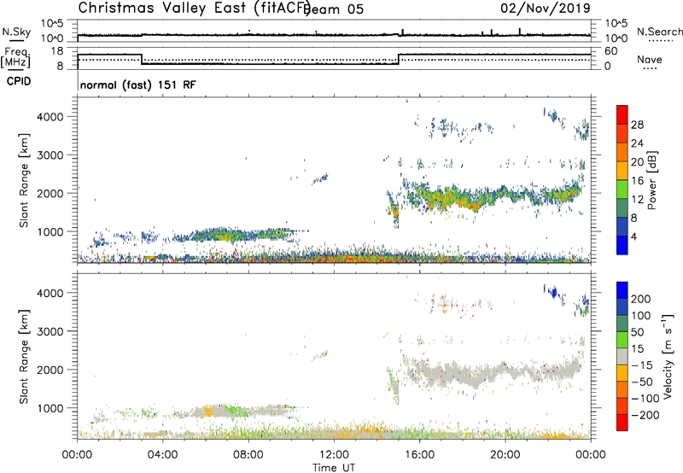Click the frequency step-up near 15:00 UT
This screenshot has height=473, width=683.
[x=399, y=59]
